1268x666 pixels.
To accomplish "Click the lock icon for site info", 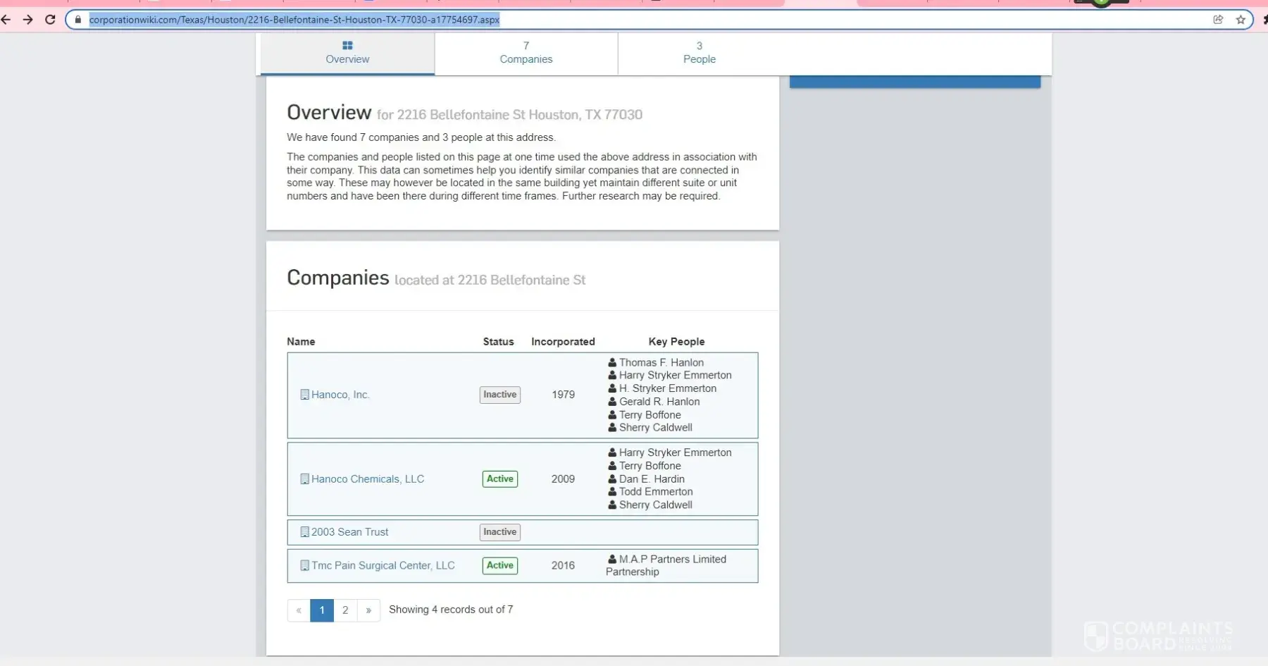I will click(78, 20).
